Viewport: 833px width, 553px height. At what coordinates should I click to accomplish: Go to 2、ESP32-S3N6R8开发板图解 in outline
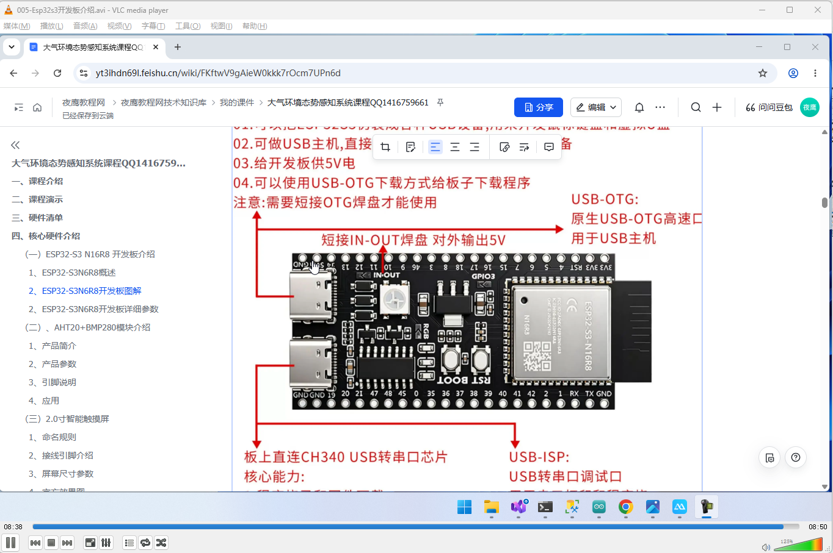(85, 291)
